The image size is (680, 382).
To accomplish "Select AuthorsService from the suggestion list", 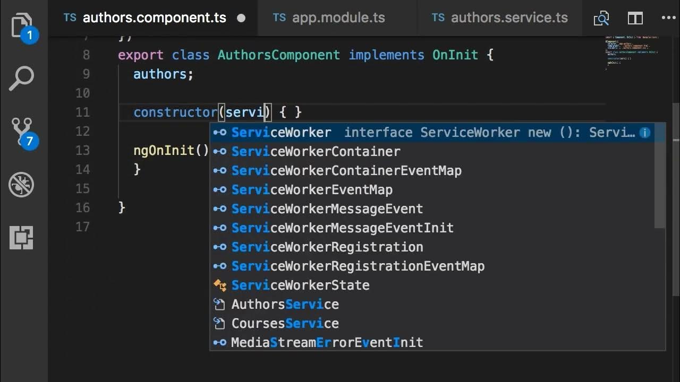I will 285,305.
